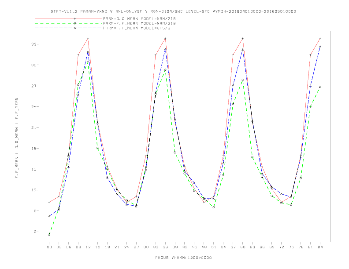Viewport: 349px width, 269px height.
Task: Click the x-axis tick label 63
Action: [x=252, y=247]
